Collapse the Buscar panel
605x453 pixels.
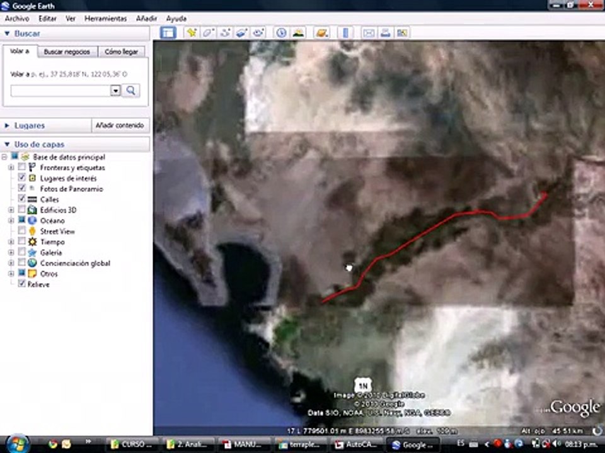point(7,33)
